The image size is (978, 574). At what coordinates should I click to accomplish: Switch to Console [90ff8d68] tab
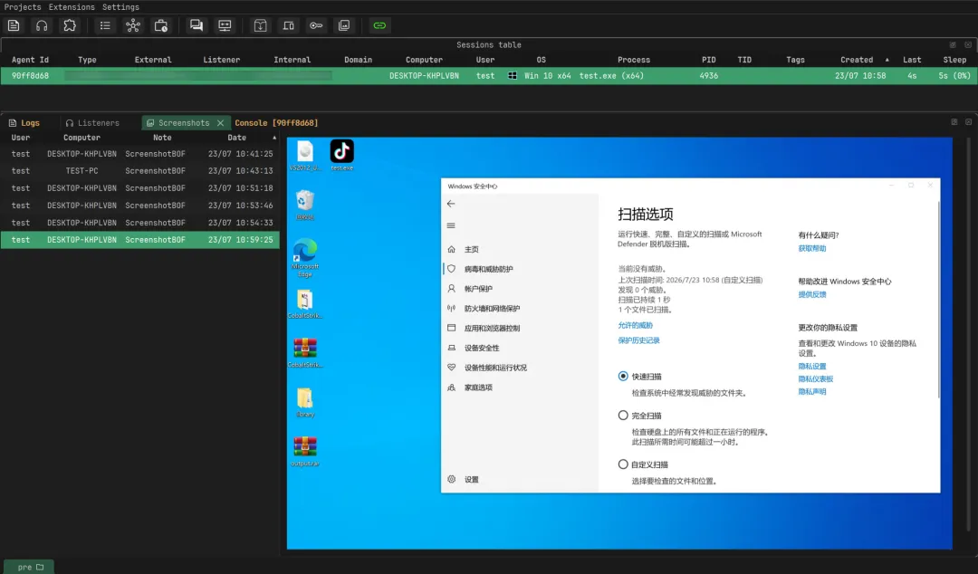276,123
